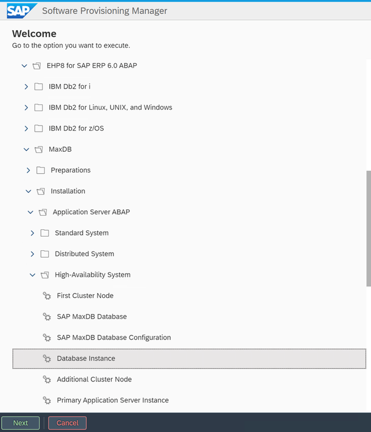Image resolution: width=371 pixels, height=432 pixels.
Task: Click gear icon for SAP MaxDB Database Configuration
Action: (47, 338)
